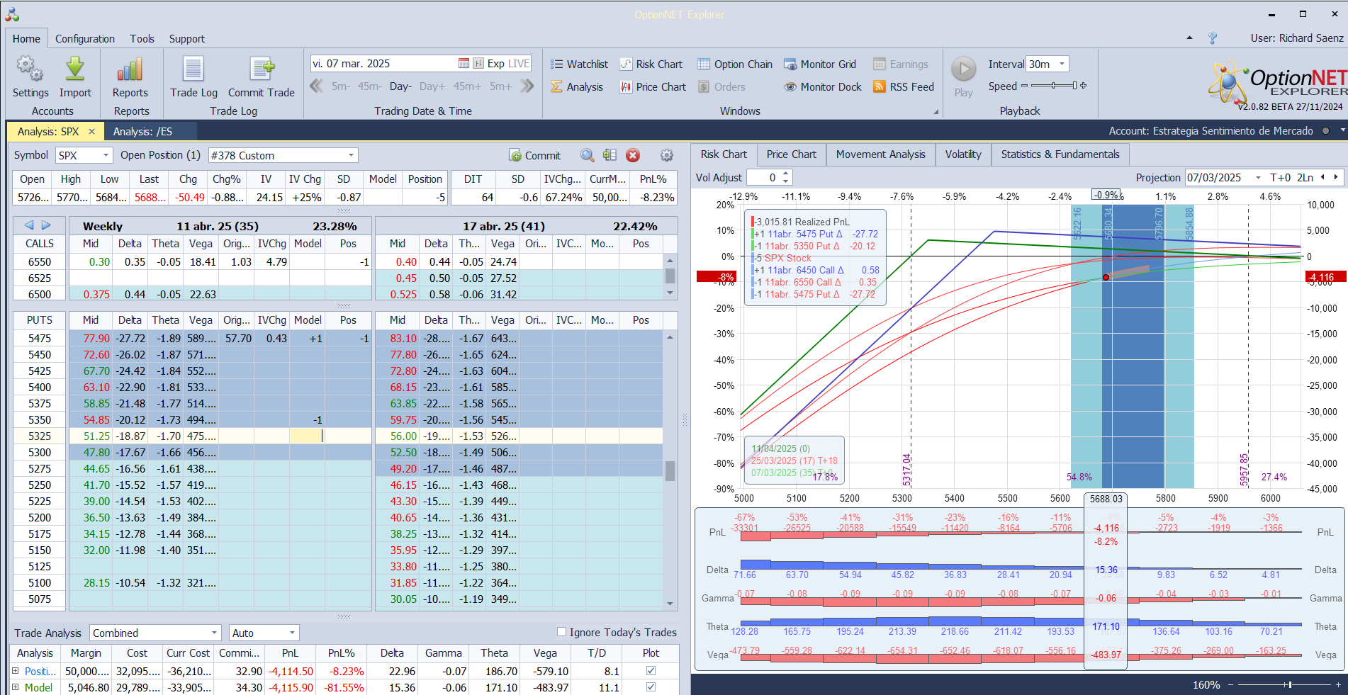Go to next expiration with right arrow
The width and height of the screenshot is (1348, 695).
pyautogui.click(x=46, y=225)
